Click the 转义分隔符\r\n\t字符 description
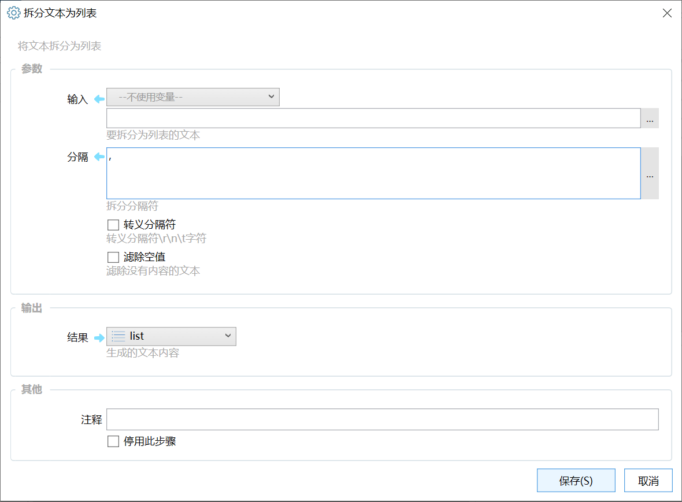This screenshot has height=502, width=682. pyautogui.click(x=156, y=239)
